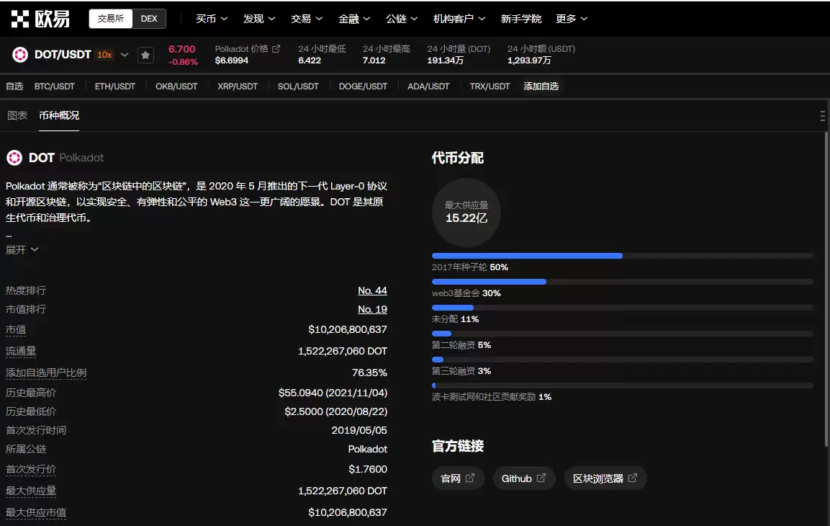This screenshot has height=526, width=830.
Task: Click the No. 19 market cap rank link
Action: click(372, 309)
